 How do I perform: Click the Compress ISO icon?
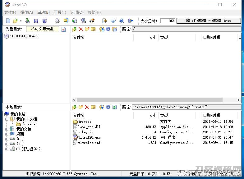[66, 21]
